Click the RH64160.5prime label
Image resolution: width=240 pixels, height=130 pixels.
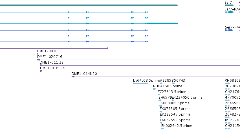click(168, 86)
